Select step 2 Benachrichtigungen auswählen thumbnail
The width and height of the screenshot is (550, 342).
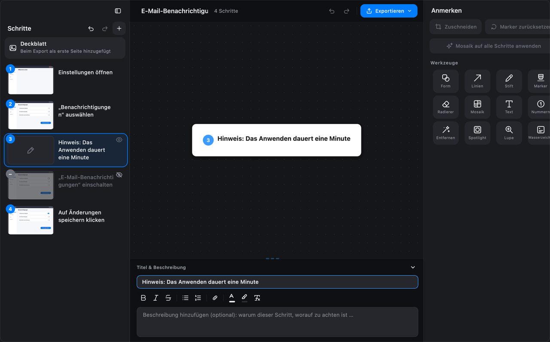click(x=31, y=115)
